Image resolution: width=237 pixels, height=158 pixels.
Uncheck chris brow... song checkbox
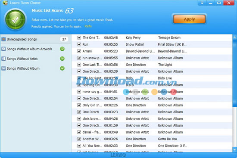pyautogui.click(x=79, y=118)
